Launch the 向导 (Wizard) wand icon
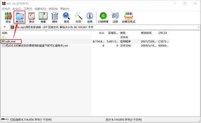 point(78,17)
